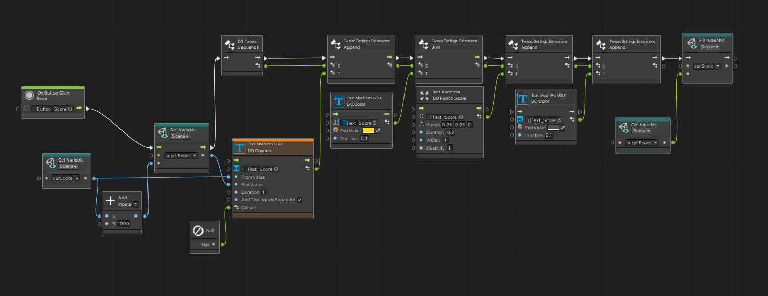Click the 'Add Thousands Separator' label
This screenshot has width=768, height=296.
[x=268, y=200]
